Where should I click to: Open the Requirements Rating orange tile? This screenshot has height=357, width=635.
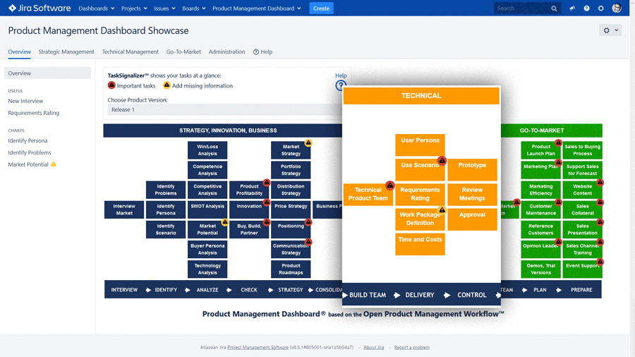[x=420, y=194]
